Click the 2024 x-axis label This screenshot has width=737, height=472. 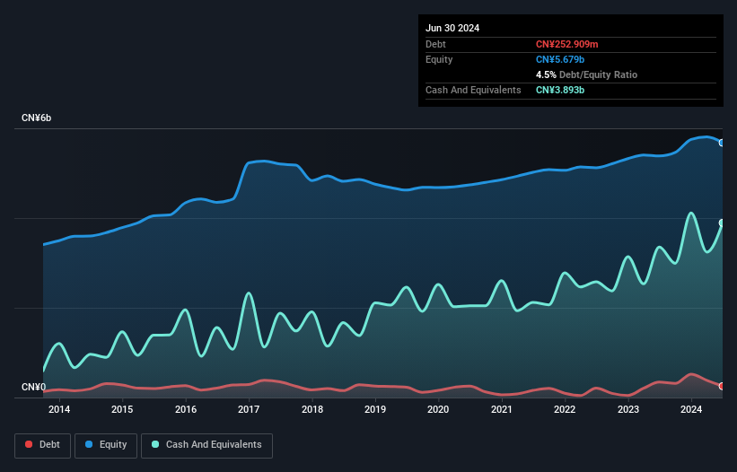click(x=691, y=409)
